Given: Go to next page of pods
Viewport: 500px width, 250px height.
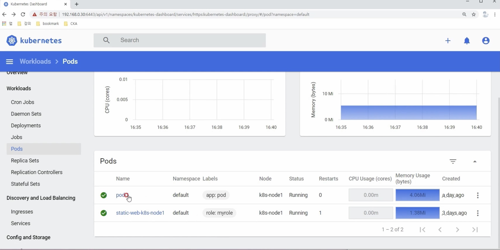Looking at the screenshot, I should 457,230.
